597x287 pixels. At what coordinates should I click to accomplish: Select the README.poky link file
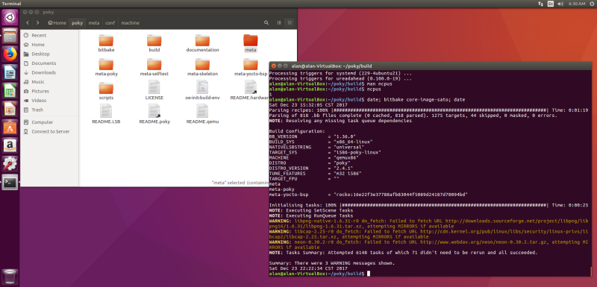coord(154,114)
